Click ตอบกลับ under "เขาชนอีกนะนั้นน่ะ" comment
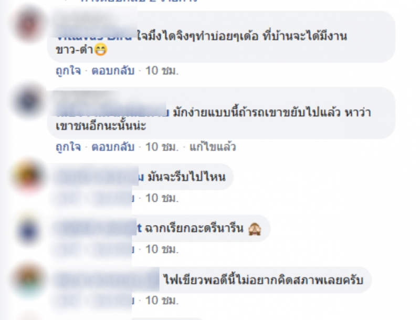420x320 pixels. click(113, 147)
